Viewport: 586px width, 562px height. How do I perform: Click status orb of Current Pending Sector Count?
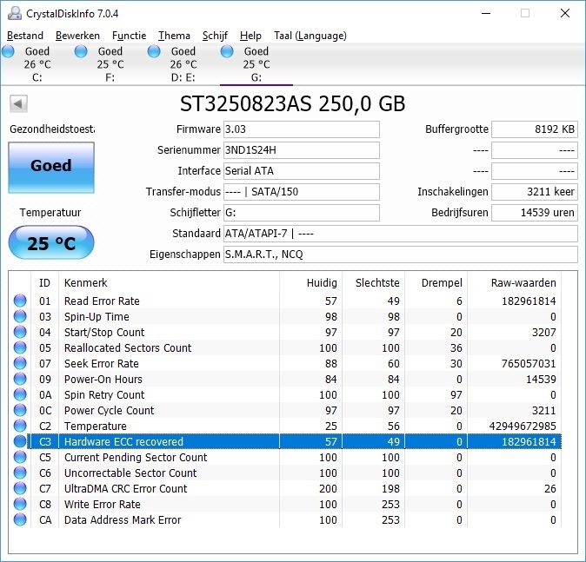click(20, 457)
